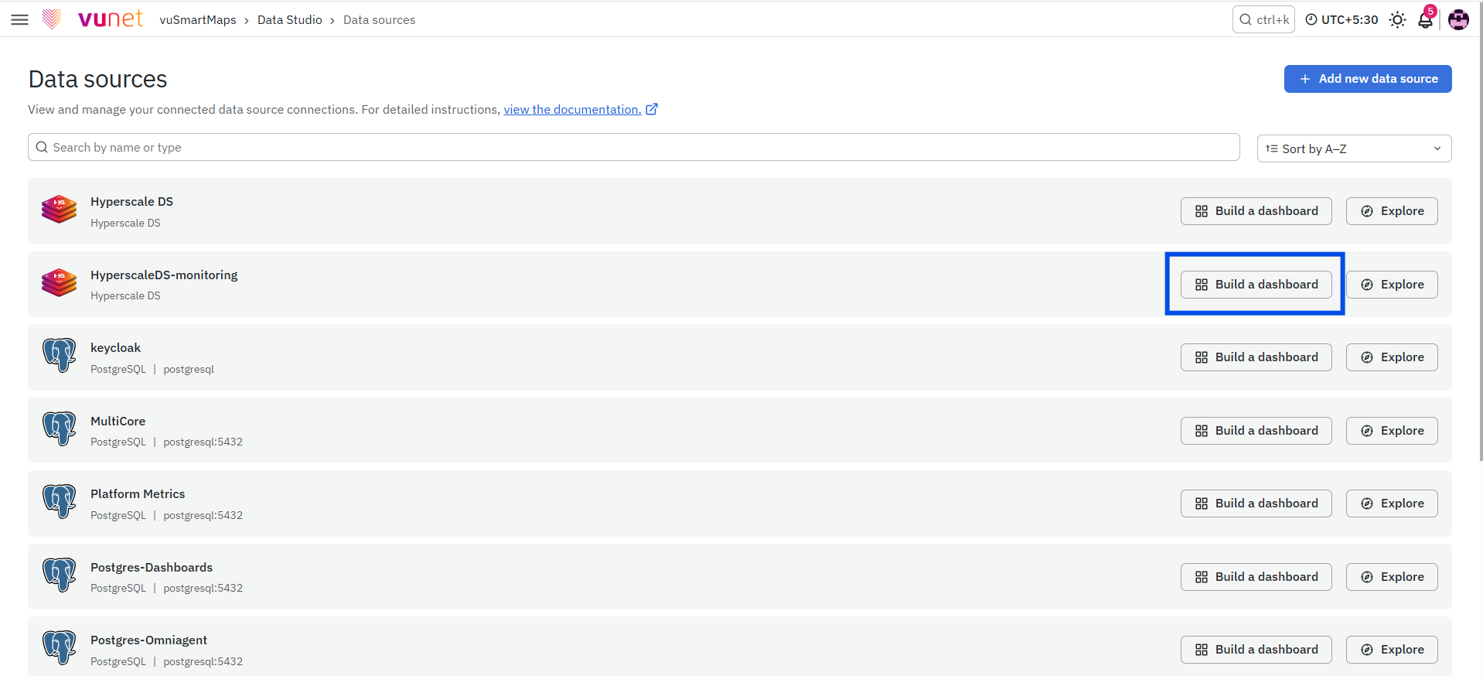The height and width of the screenshot is (676, 1483).
Task: Click the postgresql host text under keycloak
Action: 189,370
